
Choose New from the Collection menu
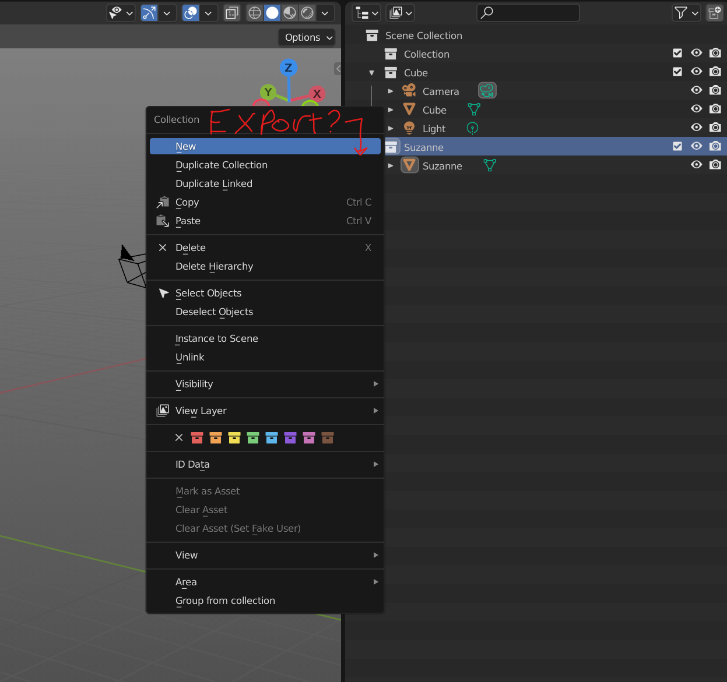pos(265,146)
